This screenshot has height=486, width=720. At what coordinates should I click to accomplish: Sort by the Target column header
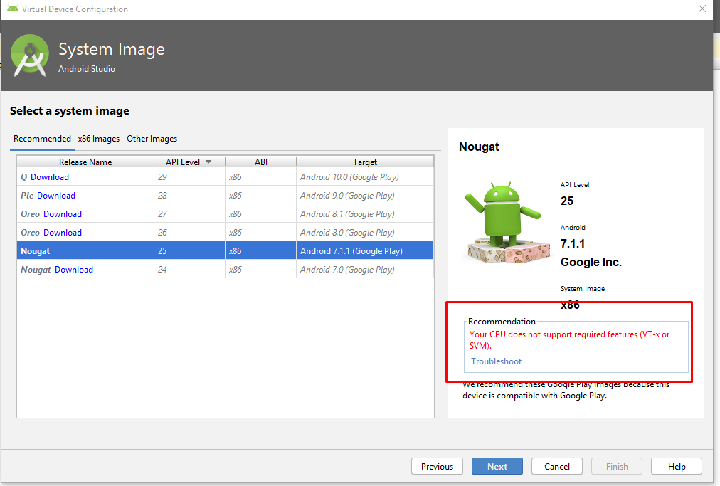(x=364, y=162)
